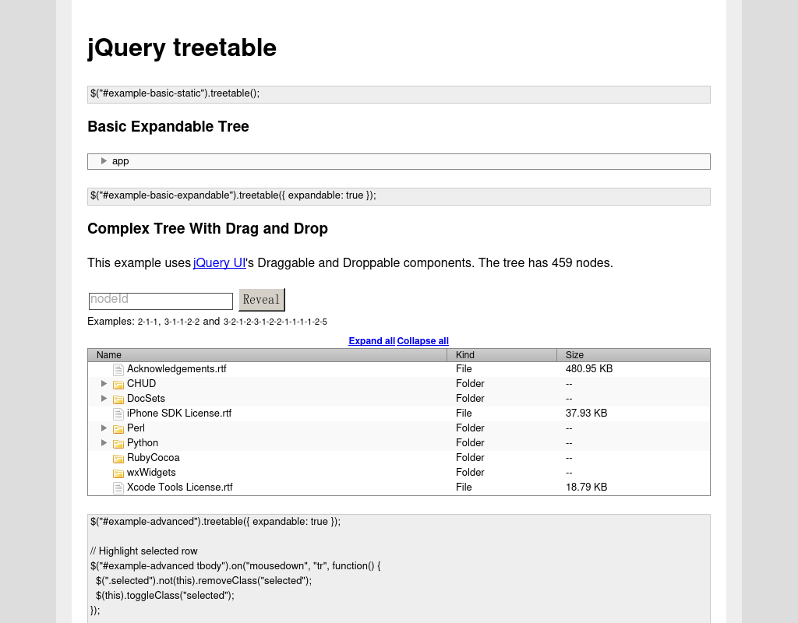Expand the CHUD folder row

coord(104,383)
